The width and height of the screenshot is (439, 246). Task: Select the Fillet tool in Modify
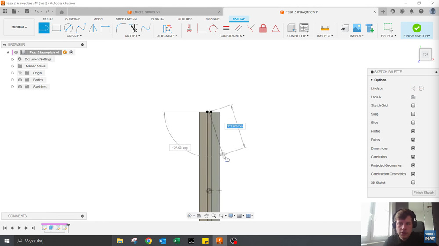pyautogui.click(x=121, y=28)
